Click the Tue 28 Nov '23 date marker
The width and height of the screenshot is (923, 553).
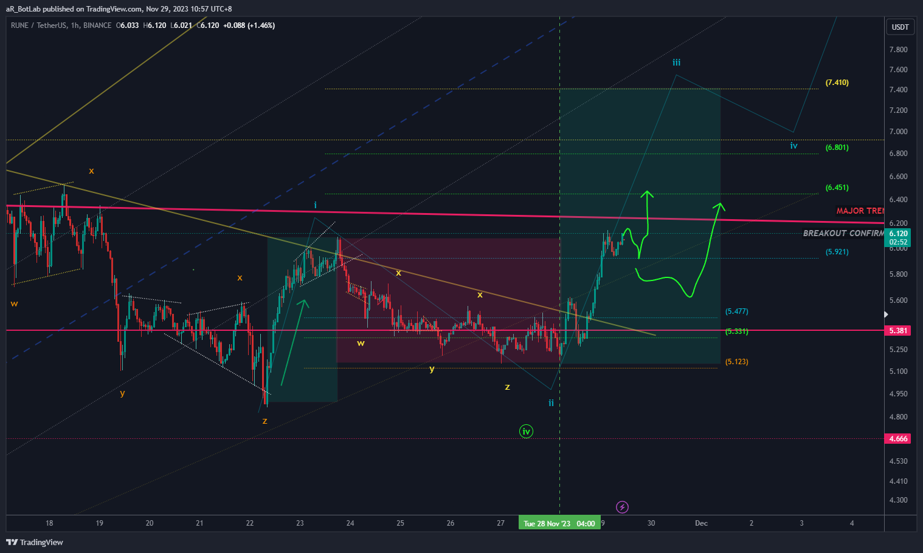click(x=559, y=523)
